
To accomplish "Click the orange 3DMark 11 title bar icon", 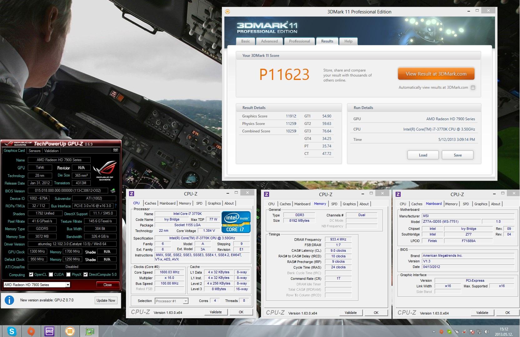I will click(227, 12).
